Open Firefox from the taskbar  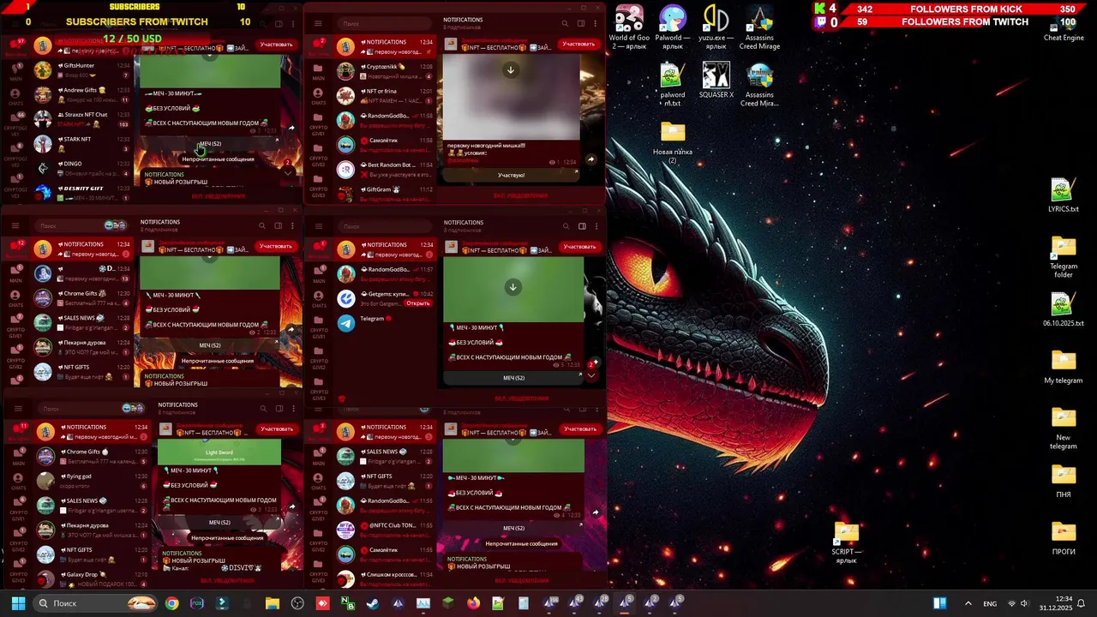pyautogui.click(x=473, y=603)
